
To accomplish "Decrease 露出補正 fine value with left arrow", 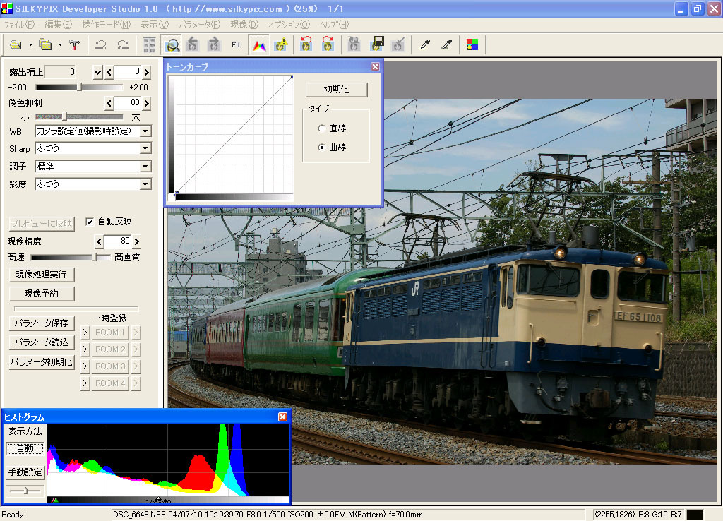I will tap(109, 72).
